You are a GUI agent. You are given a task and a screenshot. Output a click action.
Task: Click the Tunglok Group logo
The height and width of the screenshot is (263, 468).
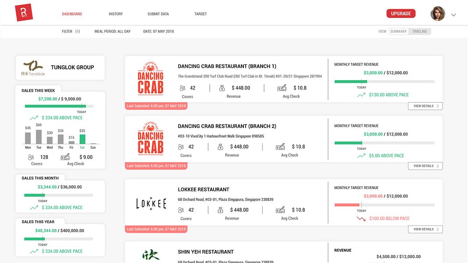[x=33, y=68]
